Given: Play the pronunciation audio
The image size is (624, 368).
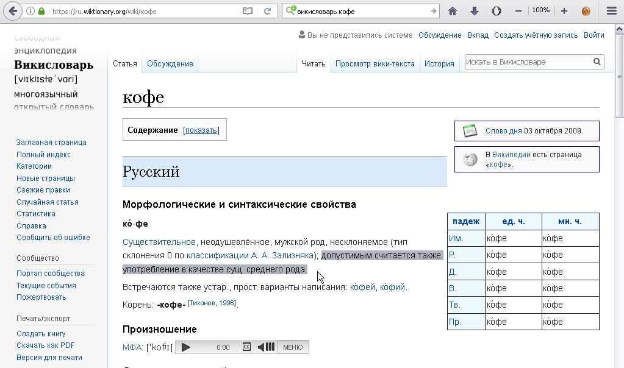Looking at the screenshot, I should point(185,347).
